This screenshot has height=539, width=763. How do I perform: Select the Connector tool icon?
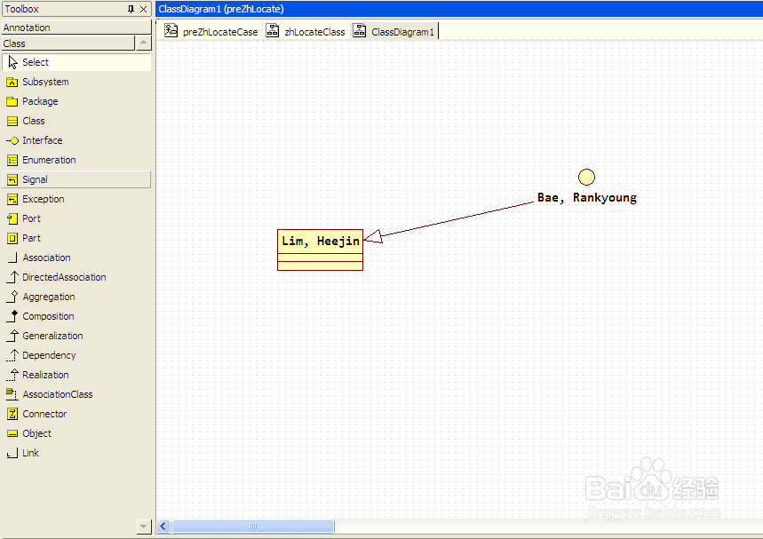pos(12,414)
